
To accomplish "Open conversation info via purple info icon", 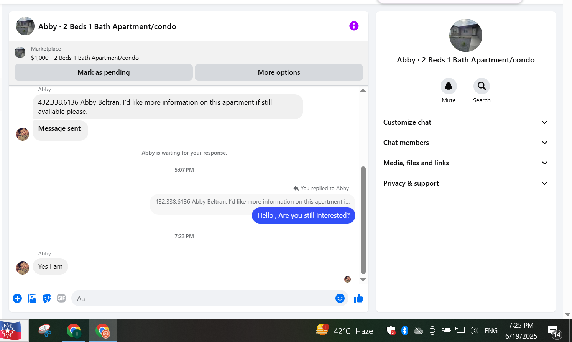I will point(354,26).
